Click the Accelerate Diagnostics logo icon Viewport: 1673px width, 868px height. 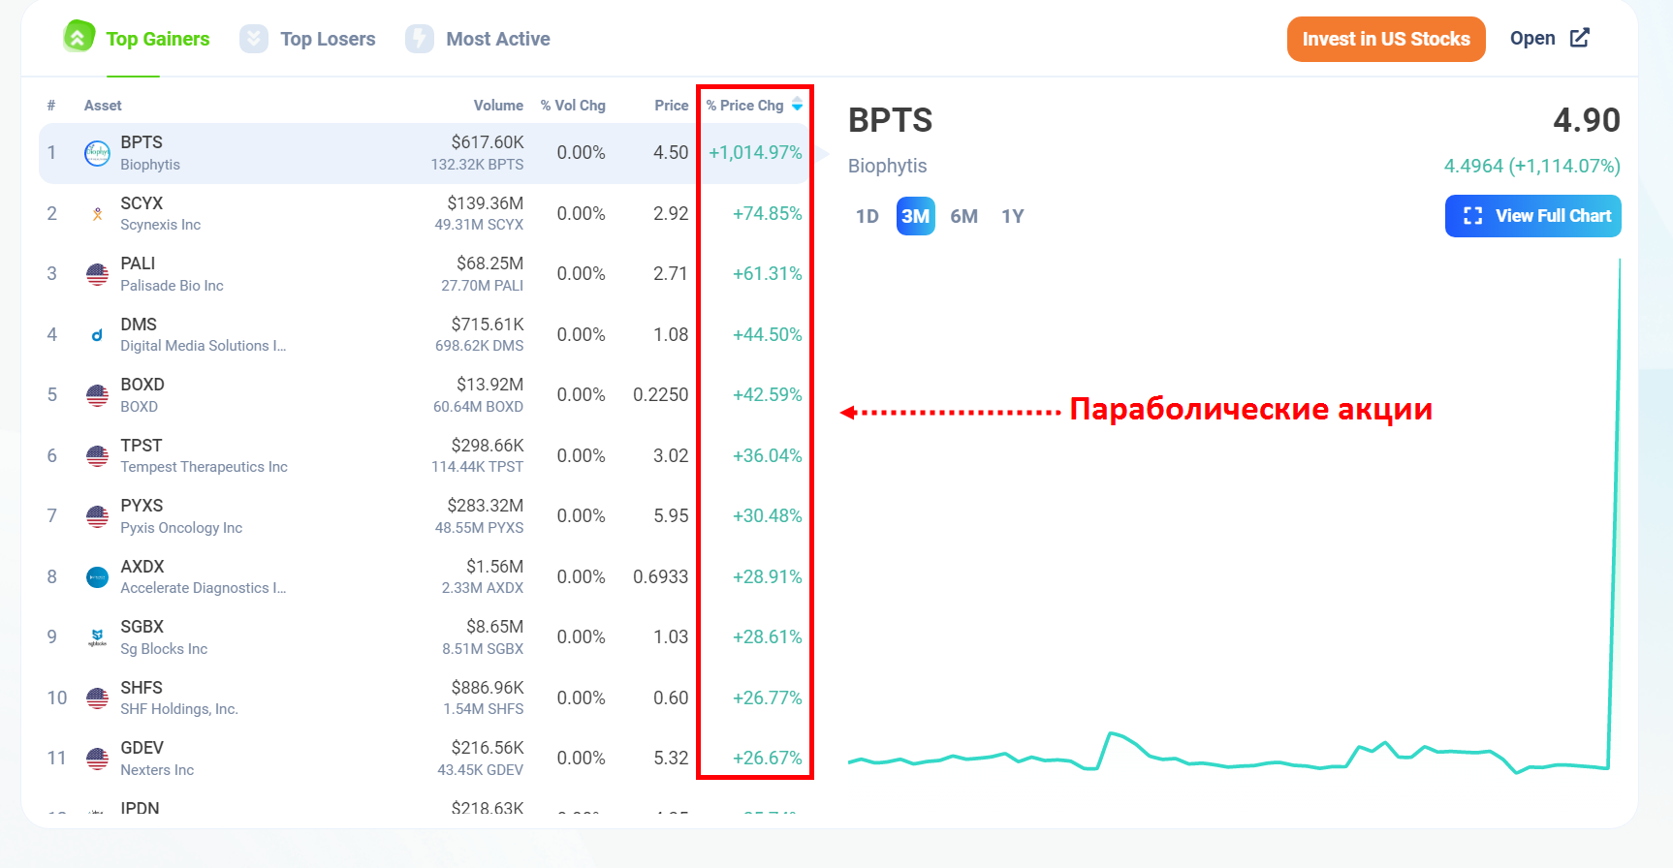[97, 577]
